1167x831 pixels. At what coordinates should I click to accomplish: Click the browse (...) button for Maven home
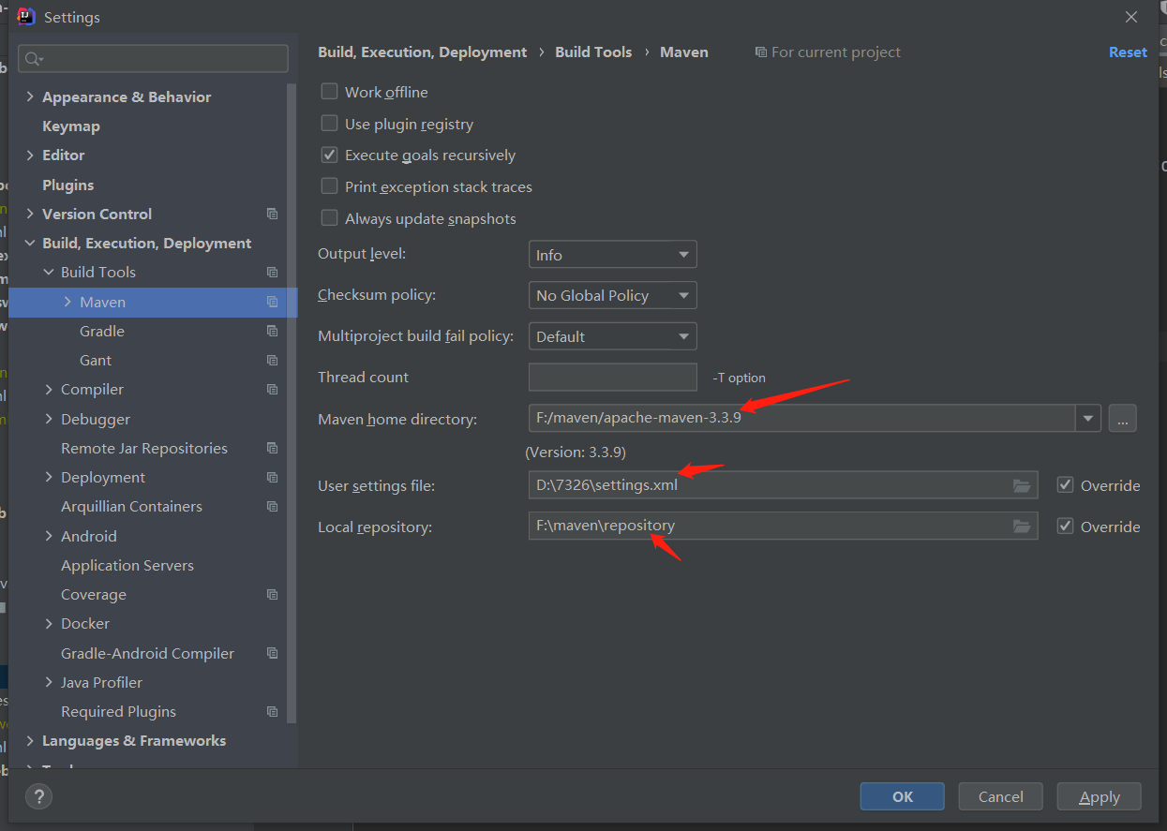pos(1122,418)
